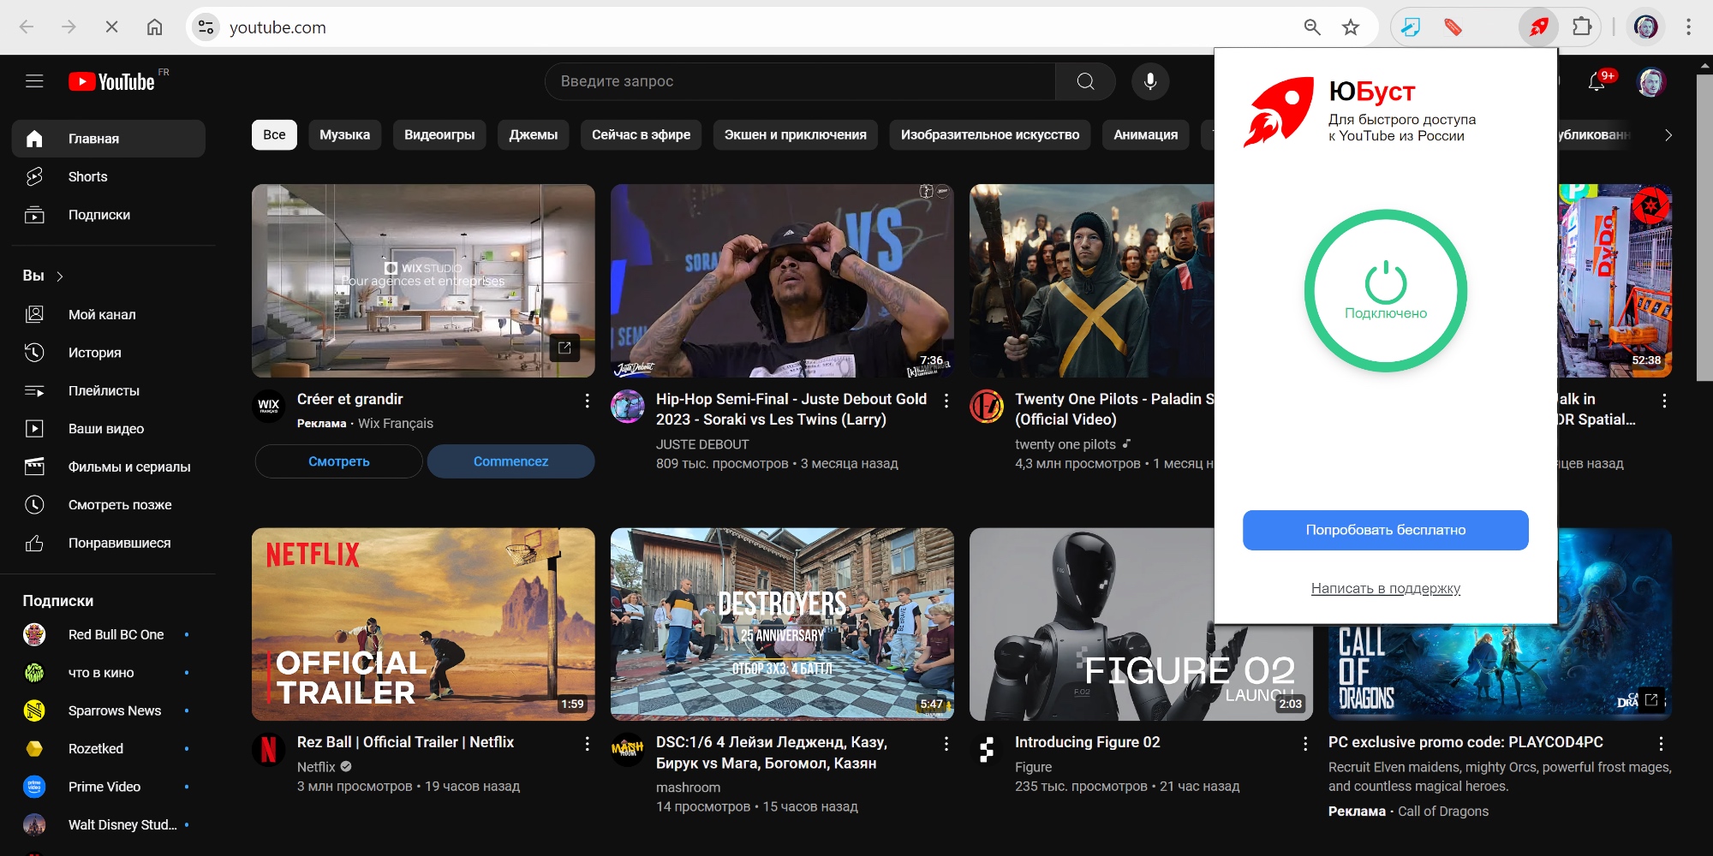Image resolution: width=1713 pixels, height=856 pixels.
Task: Click the search magnifier button
Action: click(x=1085, y=81)
